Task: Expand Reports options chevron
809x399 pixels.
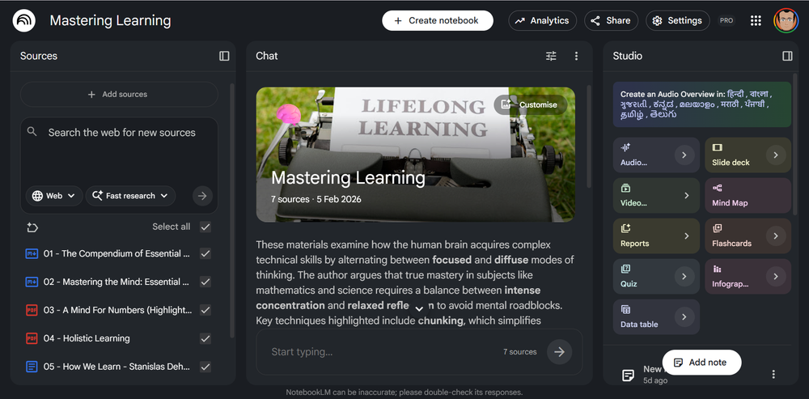Action: coord(686,236)
